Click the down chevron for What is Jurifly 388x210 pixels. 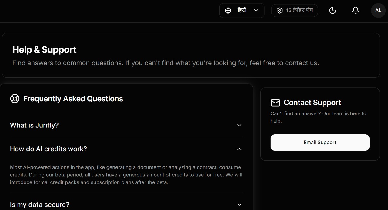pyautogui.click(x=239, y=125)
